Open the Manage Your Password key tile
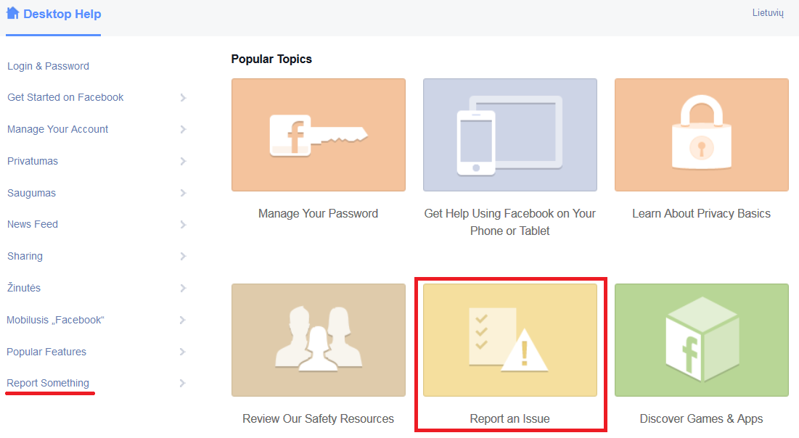 (x=319, y=135)
